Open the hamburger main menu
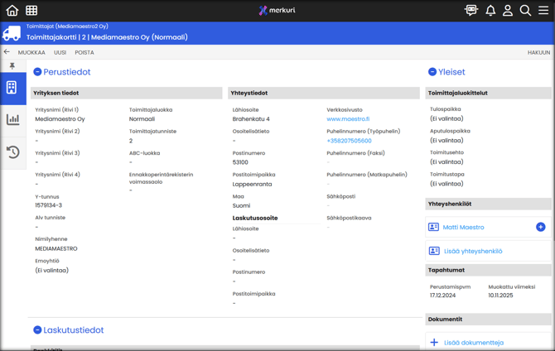The width and height of the screenshot is (555, 351). (543, 11)
